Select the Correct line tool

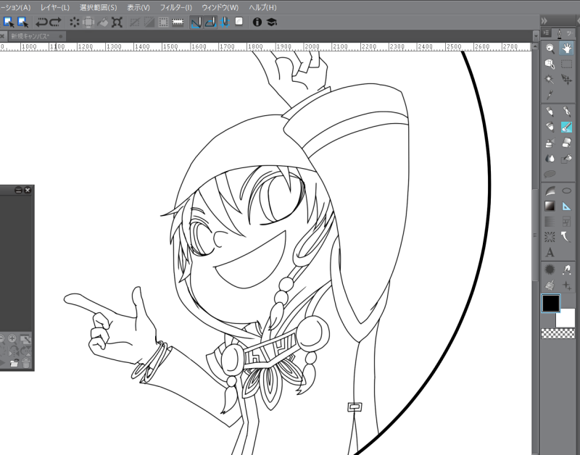point(566,236)
